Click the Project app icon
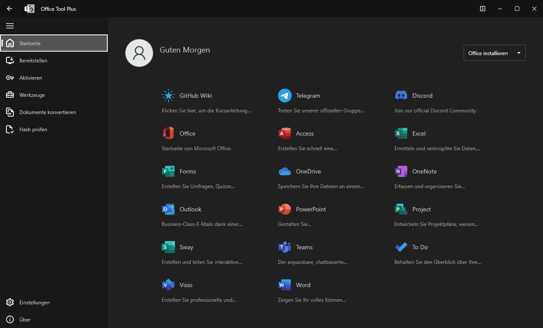The width and height of the screenshot is (543, 328). pyautogui.click(x=401, y=209)
